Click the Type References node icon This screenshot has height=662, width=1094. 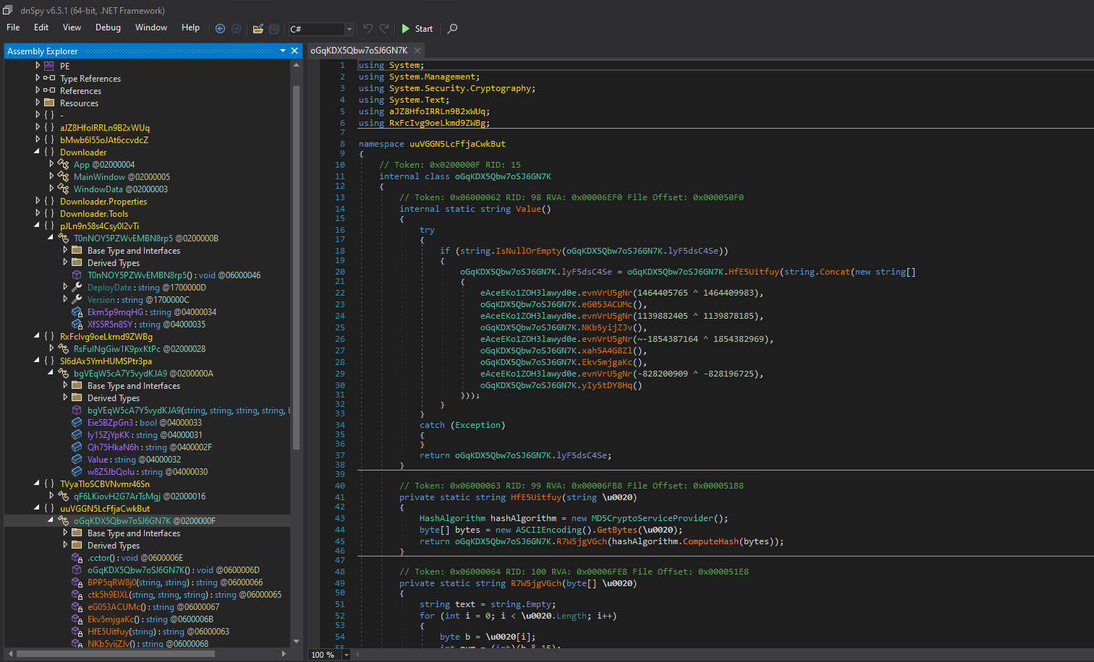(49, 78)
